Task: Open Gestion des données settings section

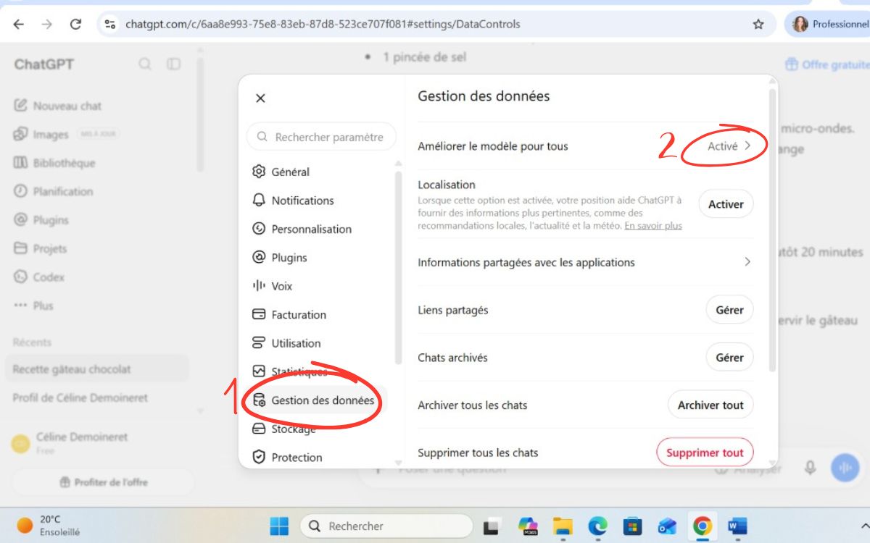Action: pos(316,400)
